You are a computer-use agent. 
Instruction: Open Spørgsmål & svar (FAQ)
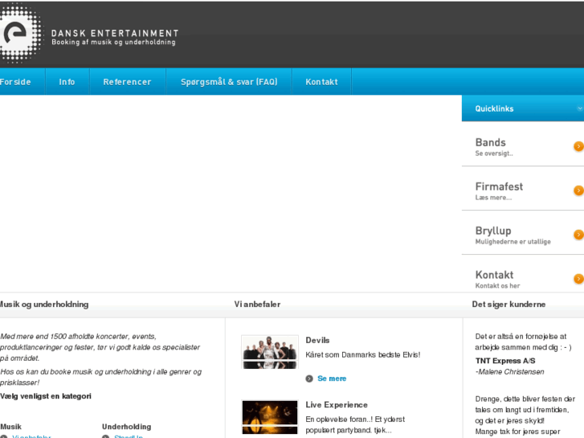point(229,82)
